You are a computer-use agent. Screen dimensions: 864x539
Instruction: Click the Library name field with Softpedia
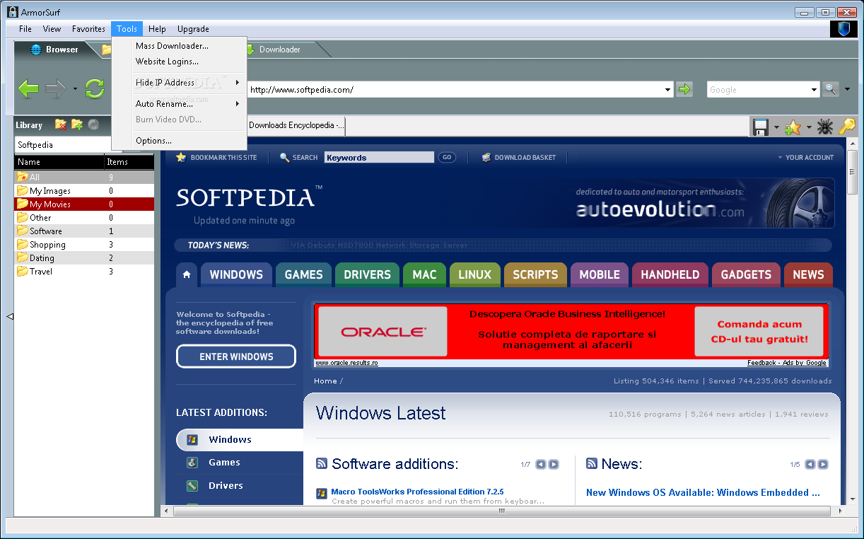pyautogui.click(x=63, y=145)
